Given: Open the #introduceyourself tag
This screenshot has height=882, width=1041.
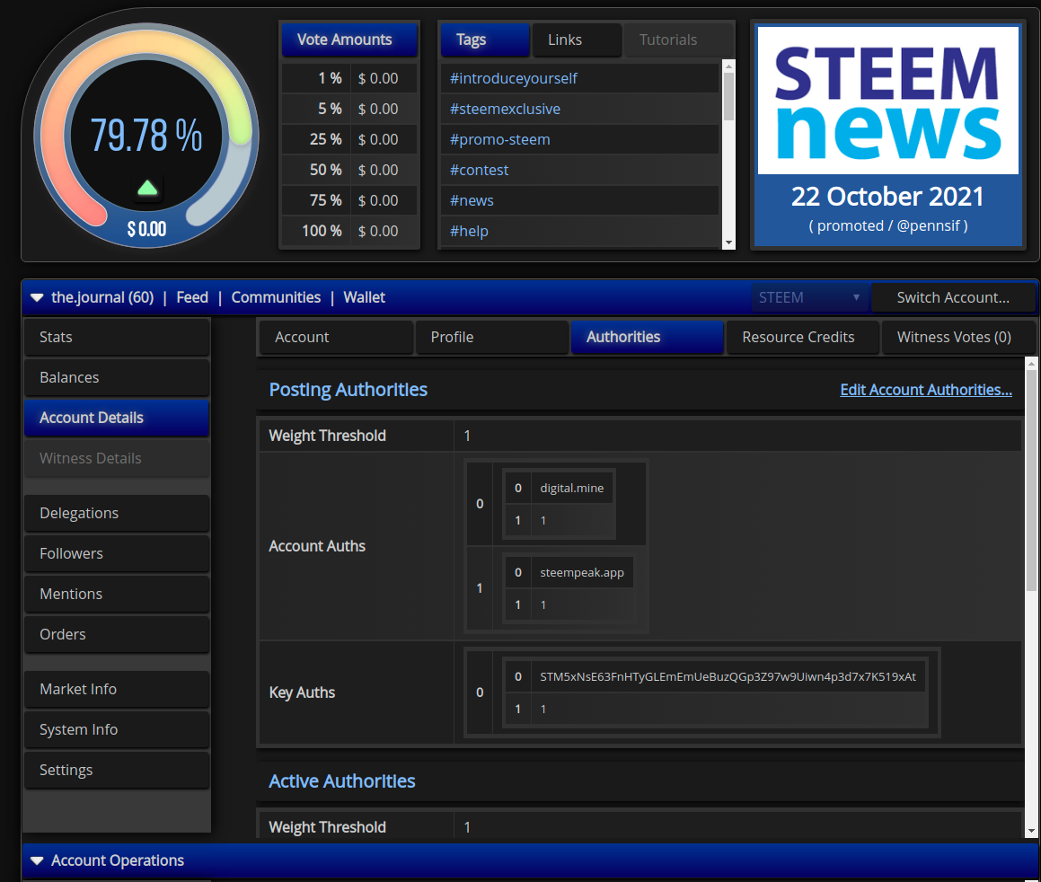Looking at the screenshot, I should [x=513, y=78].
